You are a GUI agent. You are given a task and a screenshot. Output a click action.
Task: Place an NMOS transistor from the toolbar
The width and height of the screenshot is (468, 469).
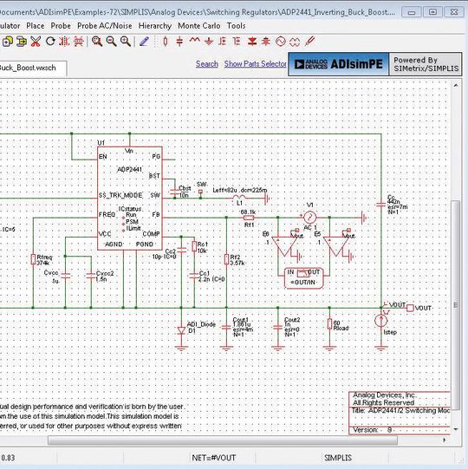[223, 42]
